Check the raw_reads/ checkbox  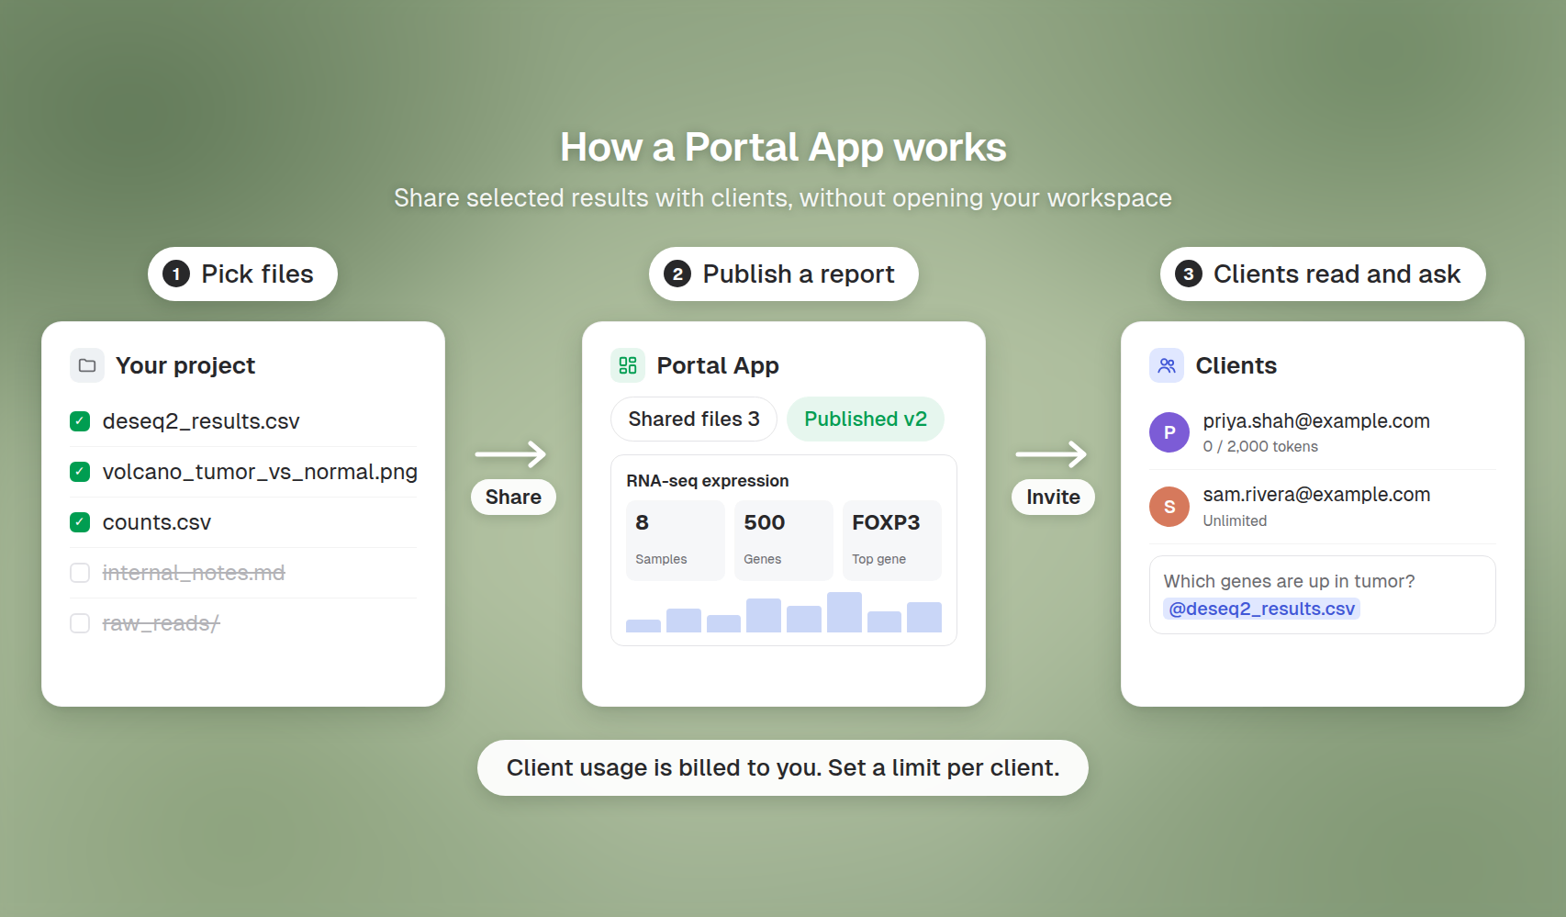[x=80, y=623]
